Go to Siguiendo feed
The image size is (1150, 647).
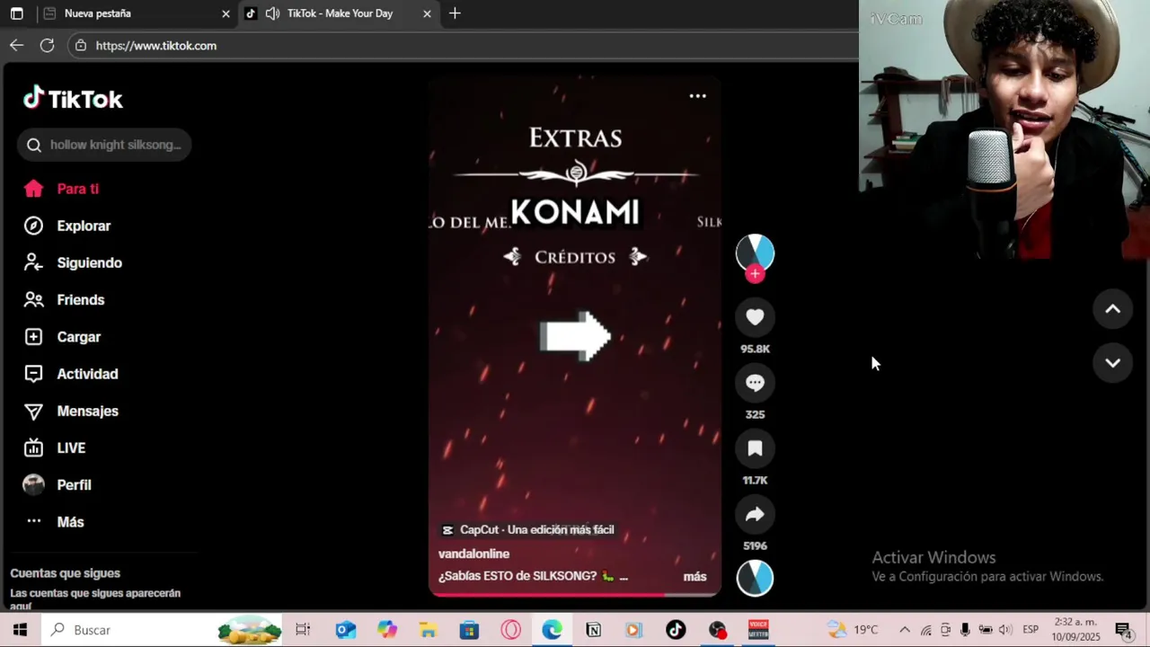pyautogui.click(x=89, y=262)
